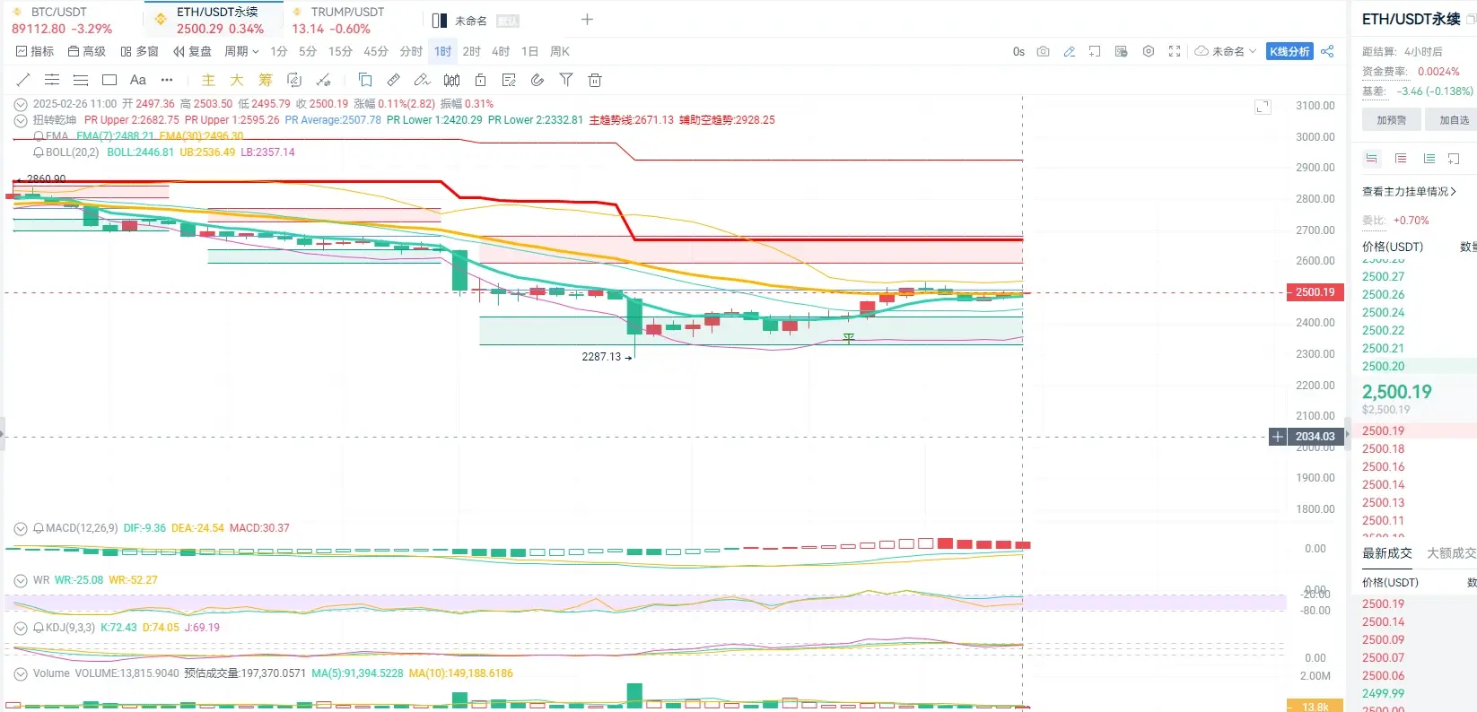Click the paperclip attachment icon
Image resolution: width=1477 pixels, height=712 pixels.
click(x=537, y=80)
